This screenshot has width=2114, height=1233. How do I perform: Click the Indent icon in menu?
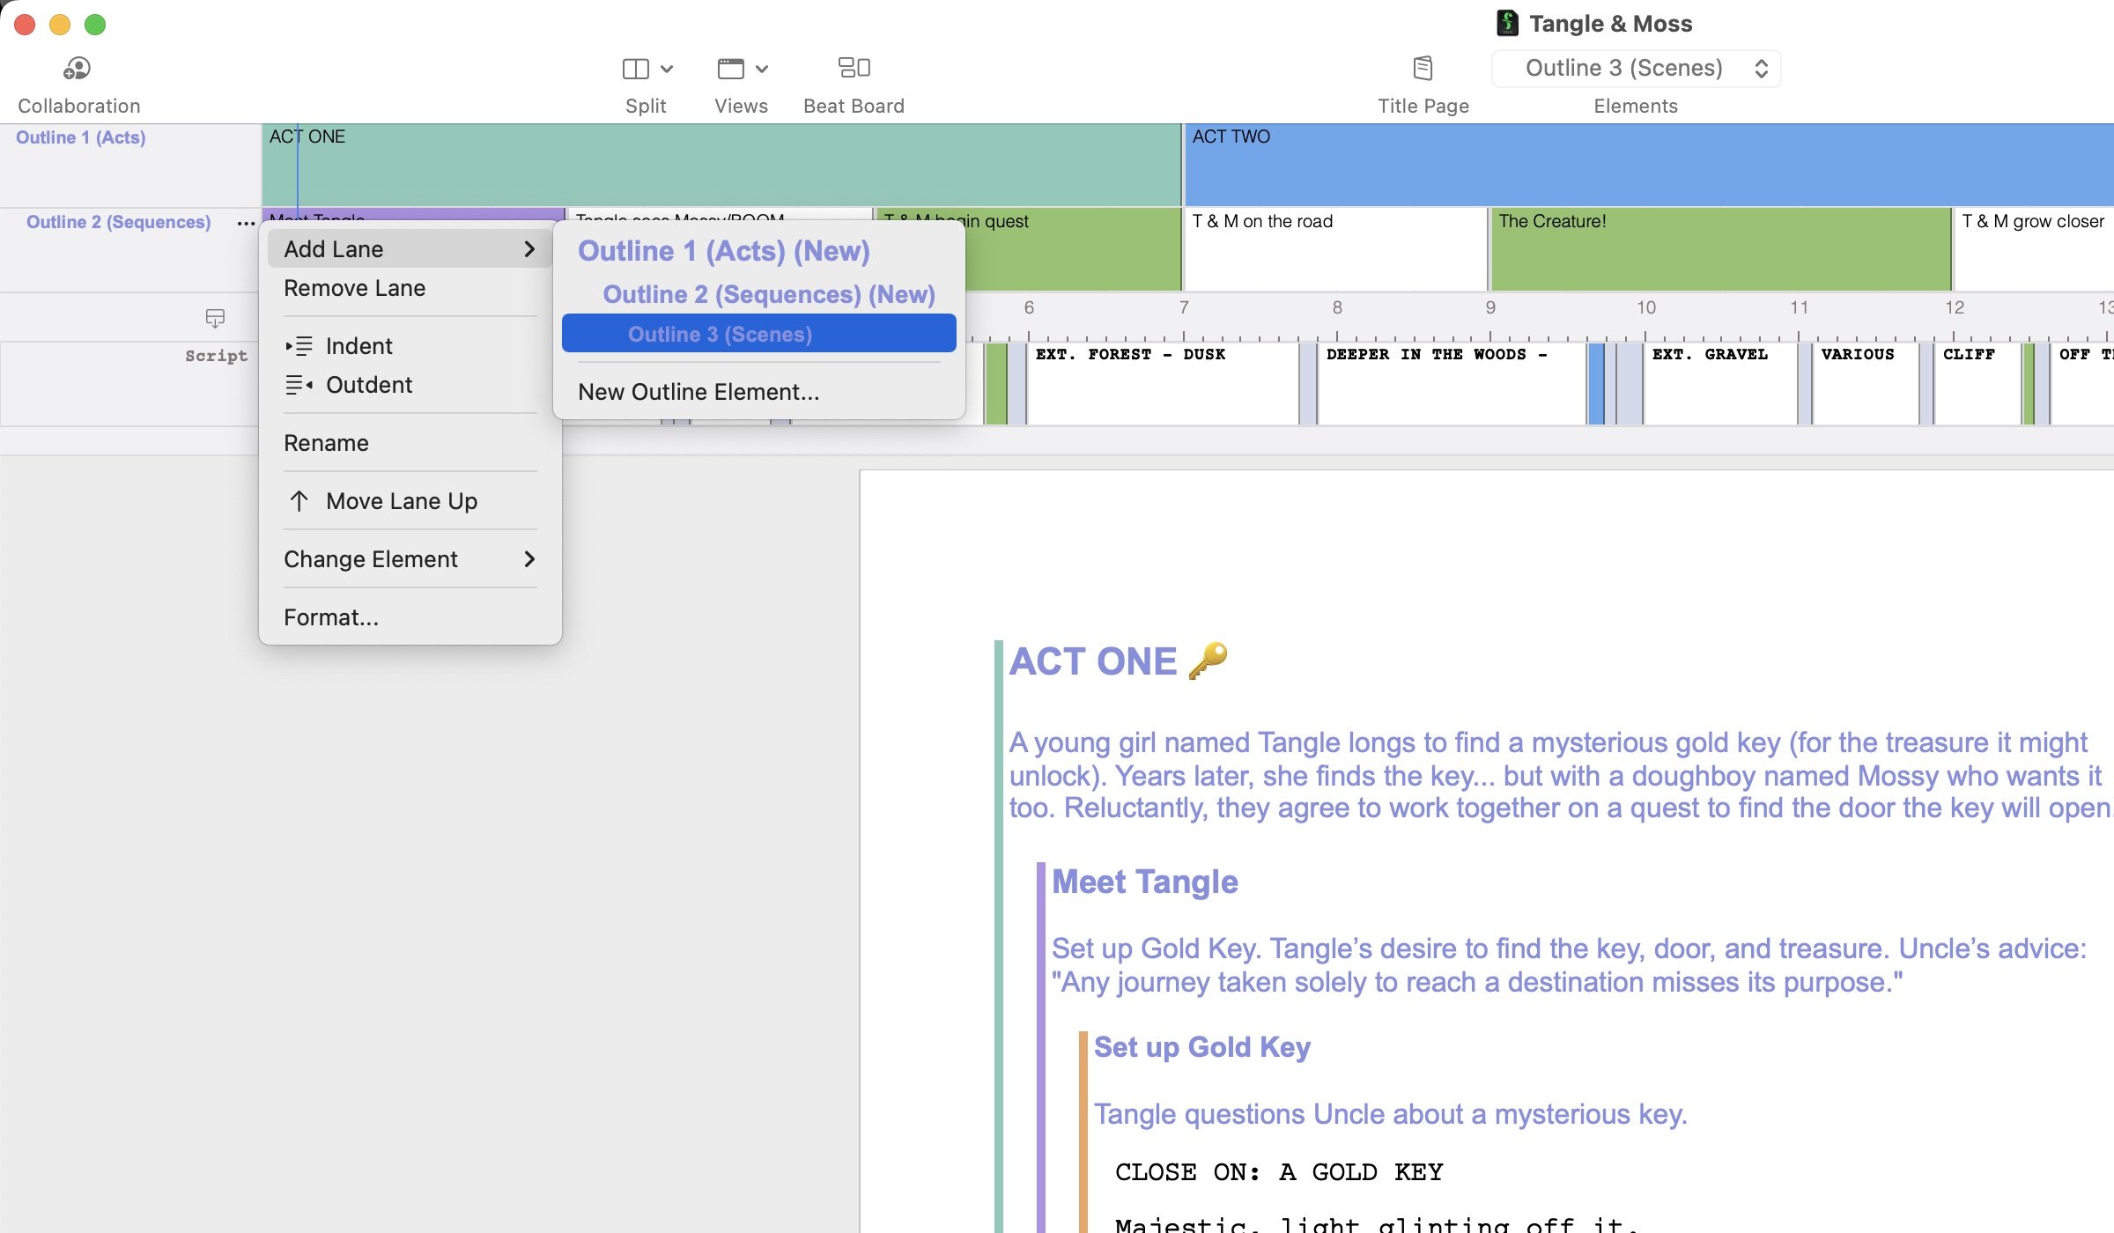[x=299, y=346]
